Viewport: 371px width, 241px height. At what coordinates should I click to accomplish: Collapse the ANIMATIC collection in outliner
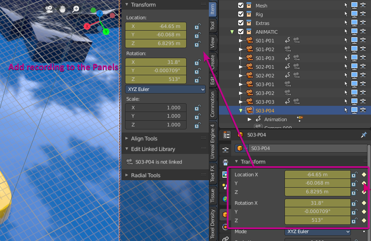click(x=232, y=32)
